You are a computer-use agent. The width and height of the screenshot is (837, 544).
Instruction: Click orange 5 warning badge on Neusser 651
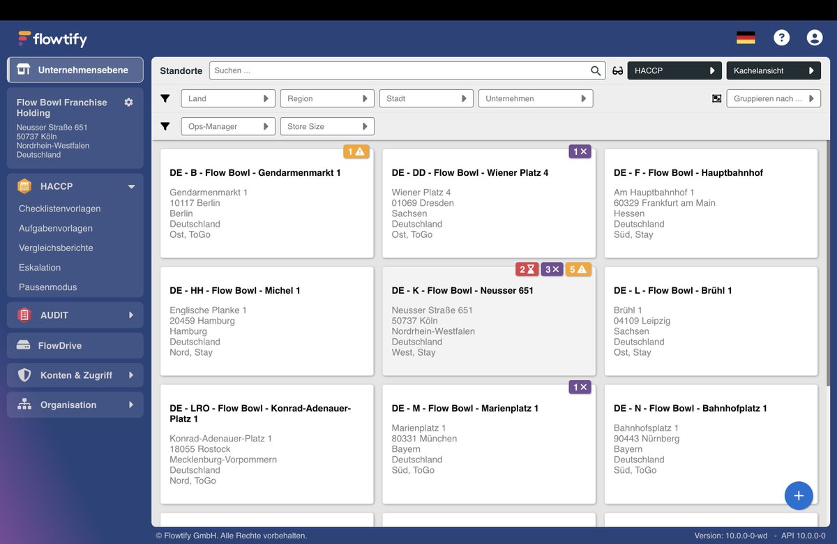coord(578,269)
